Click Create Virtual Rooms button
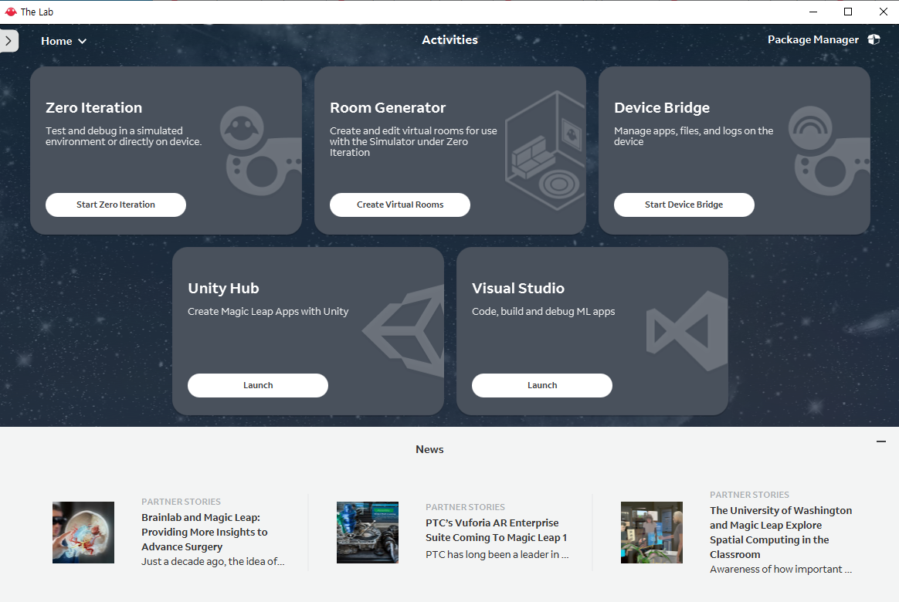 (x=399, y=205)
